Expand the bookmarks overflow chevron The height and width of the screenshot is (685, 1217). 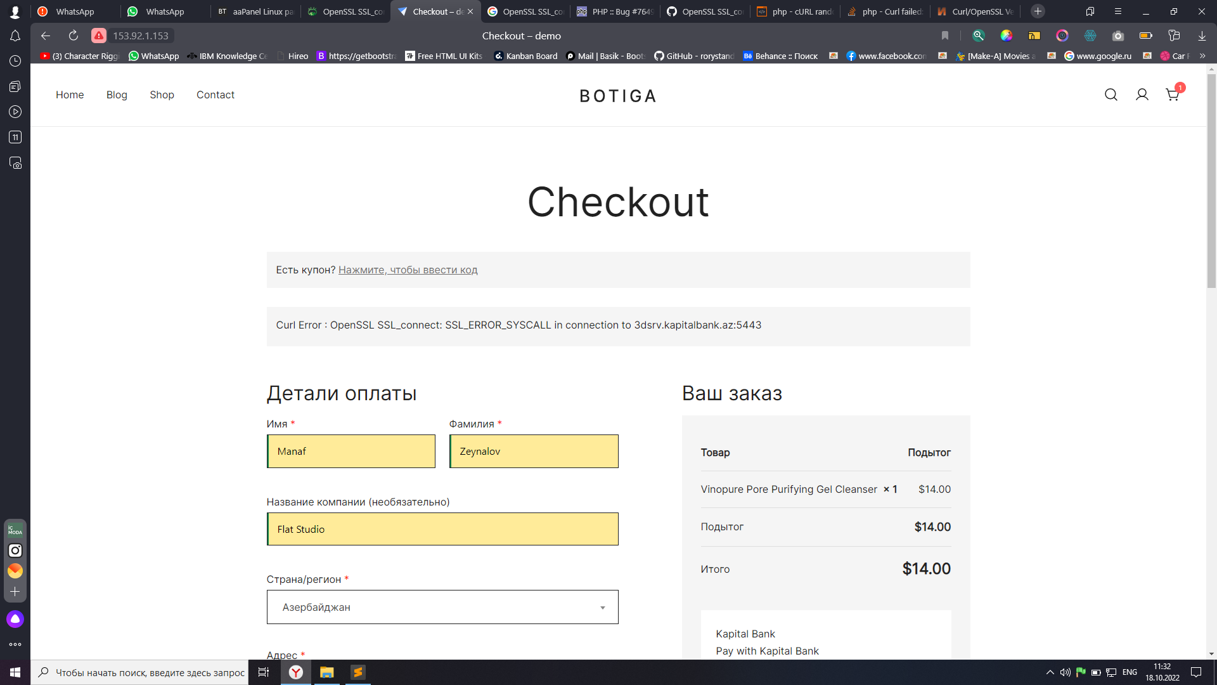[1202, 56]
